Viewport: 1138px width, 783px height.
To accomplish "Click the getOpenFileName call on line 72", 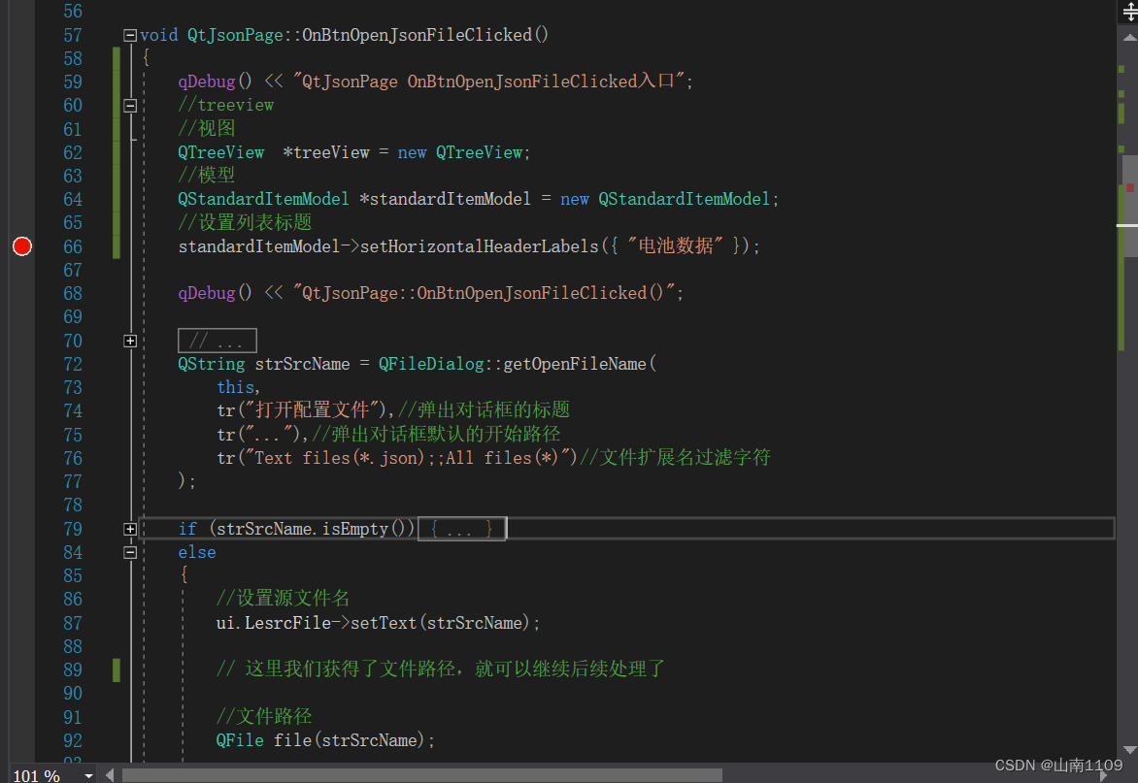I will click(x=575, y=364).
